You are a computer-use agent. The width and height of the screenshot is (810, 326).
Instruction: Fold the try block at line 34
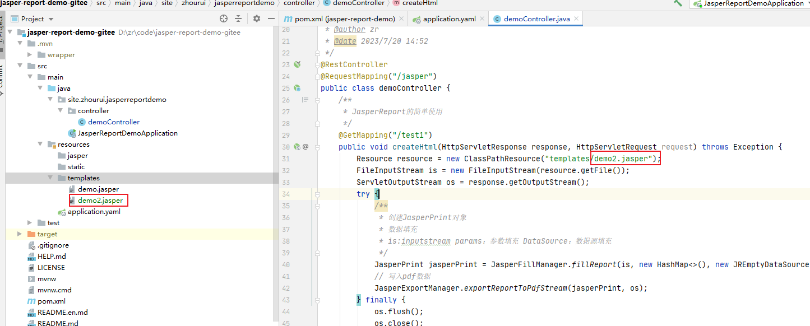[317, 194]
